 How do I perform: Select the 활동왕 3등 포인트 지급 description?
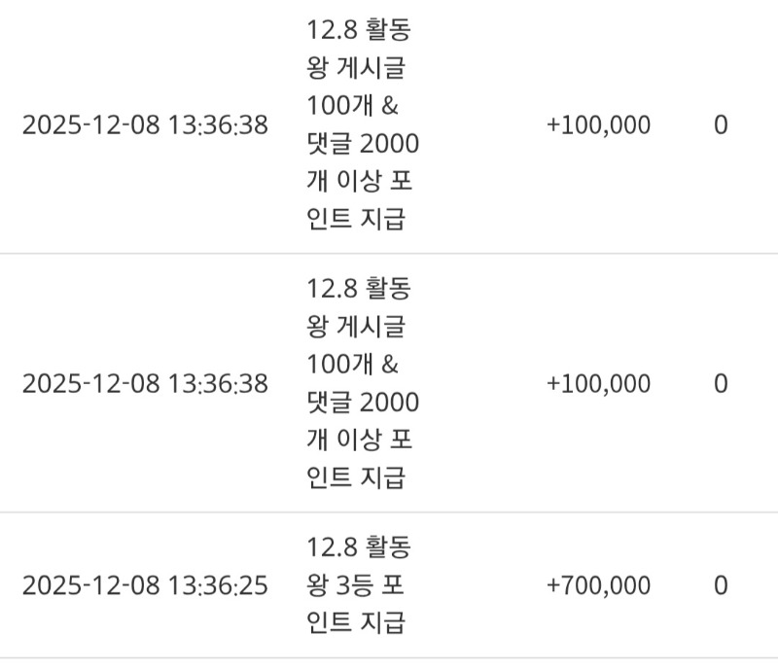point(358,585)
